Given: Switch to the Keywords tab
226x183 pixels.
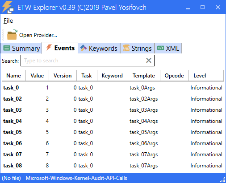Looking at the screenshot, I should (x=99, y=48).
